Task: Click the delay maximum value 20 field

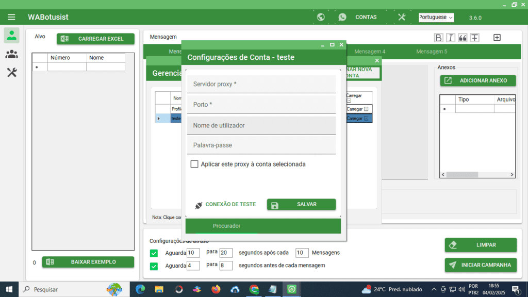Action: coord(226,253)
